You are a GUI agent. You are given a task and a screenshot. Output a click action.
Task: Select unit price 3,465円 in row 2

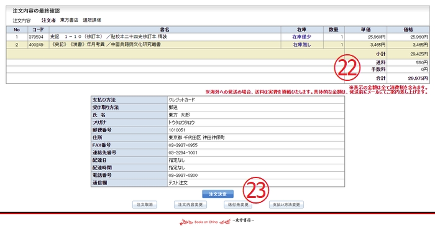click(x=378, y=44)
